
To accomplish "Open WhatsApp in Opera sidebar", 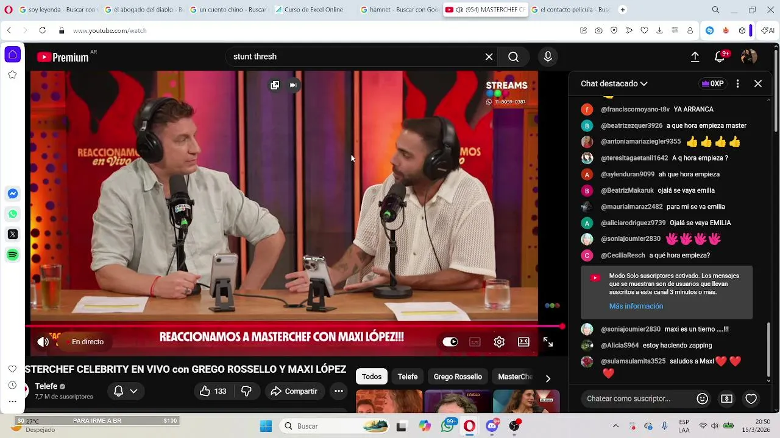I will (12, 214).
